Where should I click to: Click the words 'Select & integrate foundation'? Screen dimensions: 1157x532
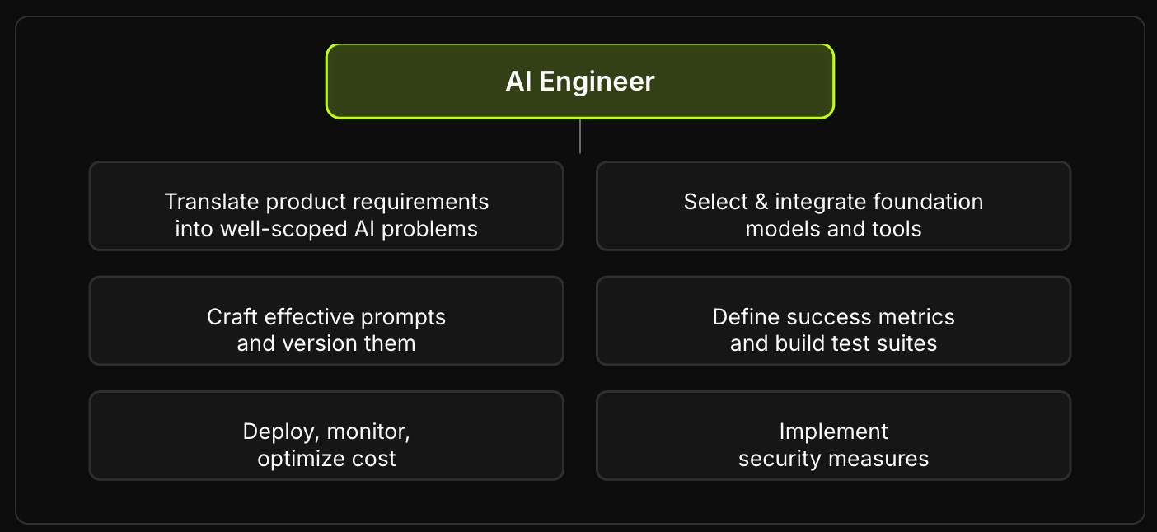[833, 202]
